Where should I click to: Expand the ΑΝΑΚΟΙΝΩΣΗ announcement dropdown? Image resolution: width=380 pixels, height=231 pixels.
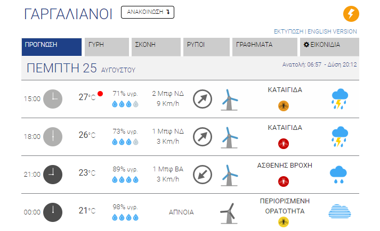click(x=147, y=12)
